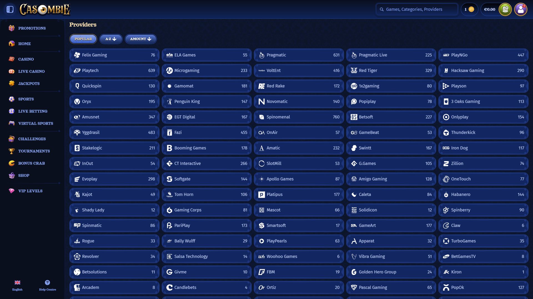Image resolution: width=533 pixels, height=299 pixels.
Task: Choose the Amigo Gaming provider
Action: 391,179
